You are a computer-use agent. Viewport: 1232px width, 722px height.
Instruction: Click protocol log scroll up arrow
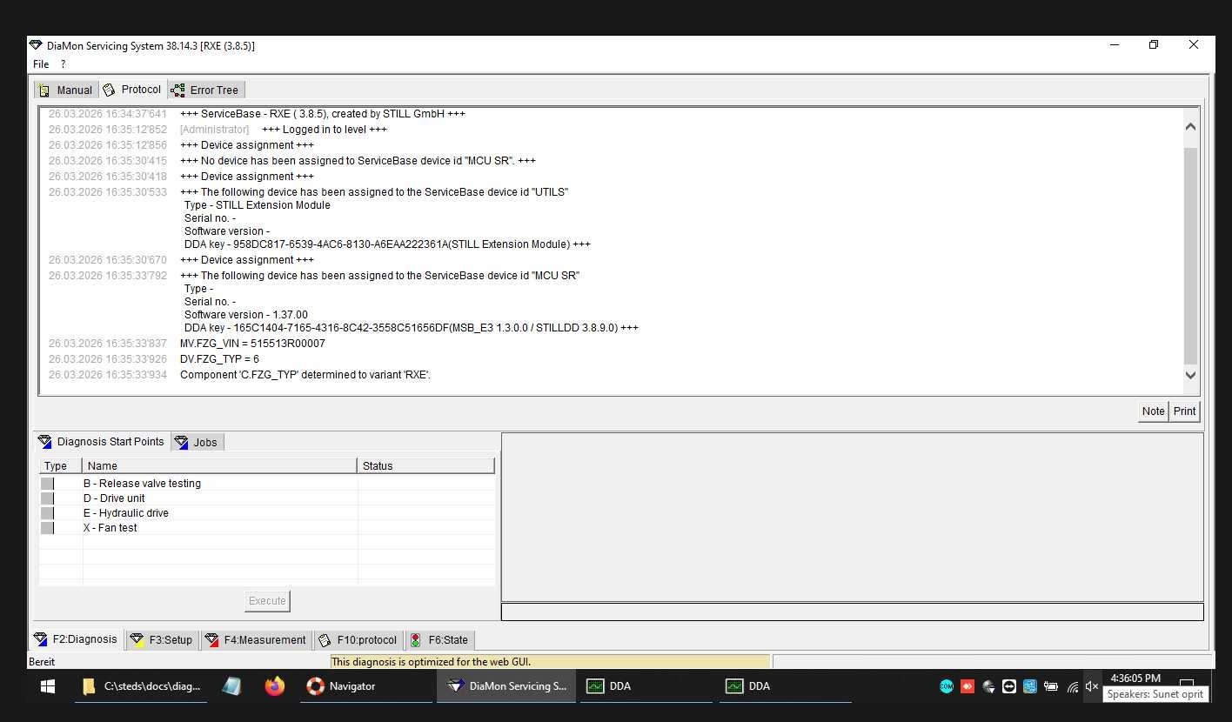1190,127
